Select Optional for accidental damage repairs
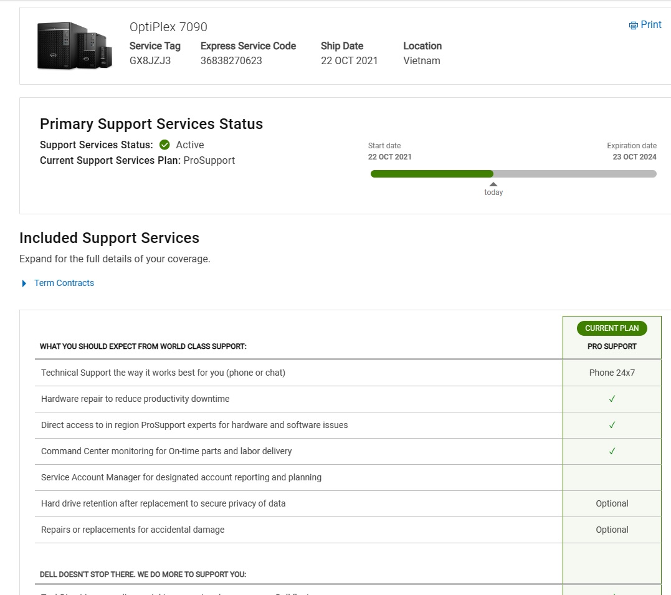The image size is (671, 595). [x=612, y=530]
